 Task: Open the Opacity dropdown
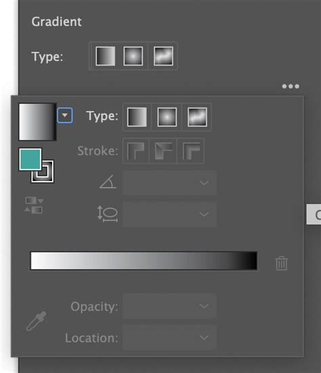[170, 306]
